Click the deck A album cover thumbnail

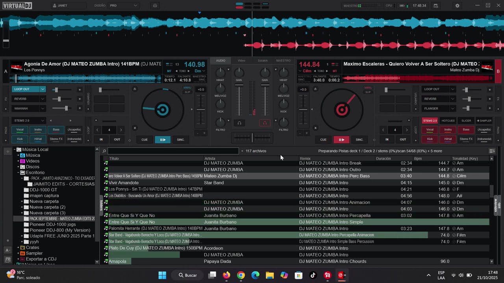16,67
